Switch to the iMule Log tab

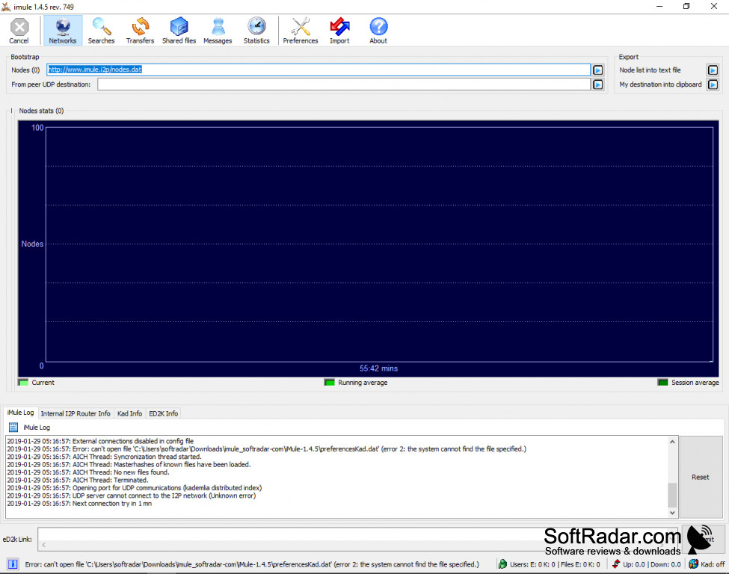coord(20,413)
